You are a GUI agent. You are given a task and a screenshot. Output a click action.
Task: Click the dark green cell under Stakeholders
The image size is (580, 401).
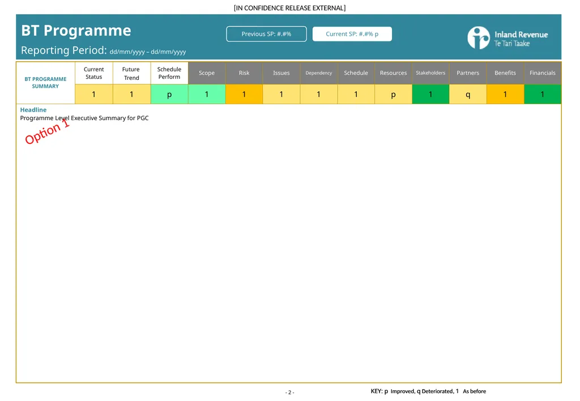430,95
